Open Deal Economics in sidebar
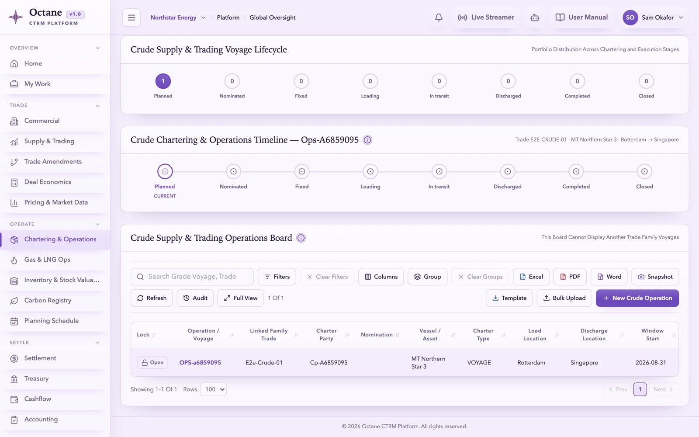Viewport: 699px width, 437px height. coord(55,182)
